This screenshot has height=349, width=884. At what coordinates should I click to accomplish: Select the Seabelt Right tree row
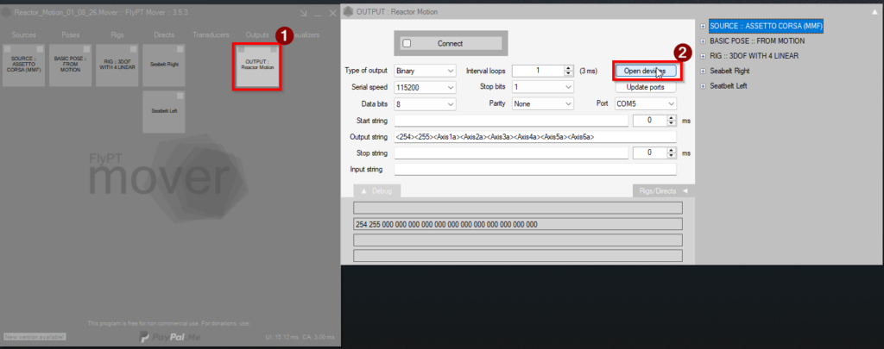click(729, 71)
